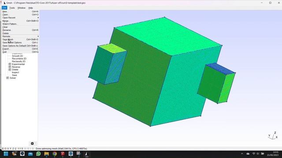Set Z-axis view from status bar
The height and width of the screenshot is (158, 282).
point(13,149)
